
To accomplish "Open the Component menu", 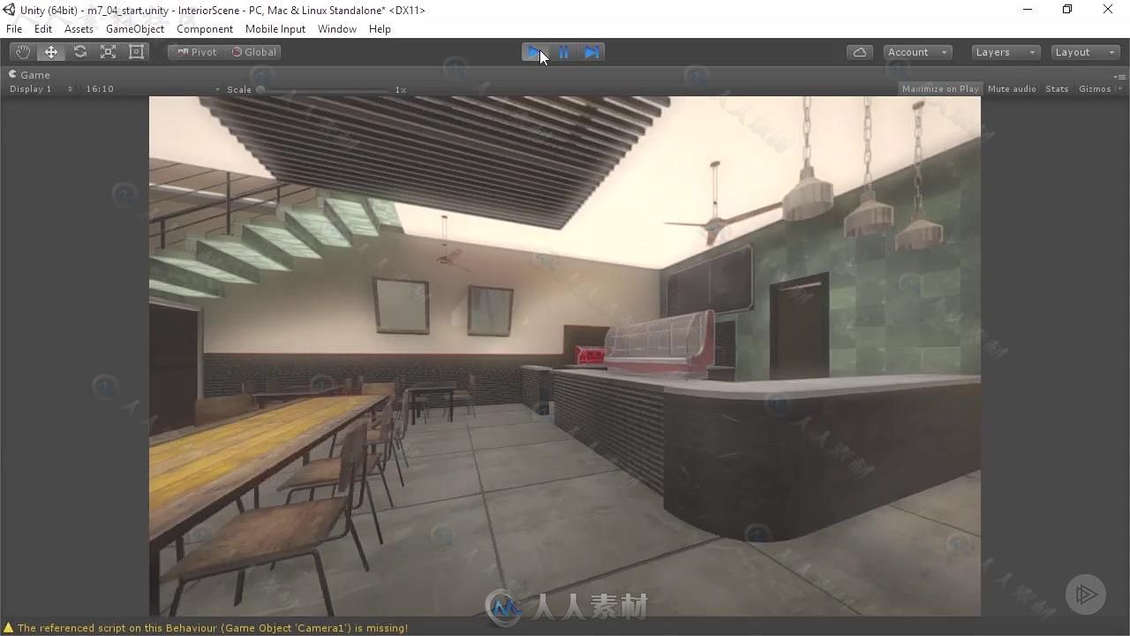I will tap(205, 29).
